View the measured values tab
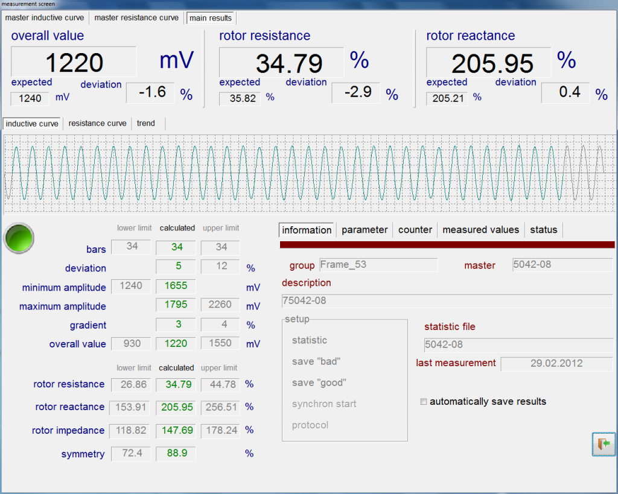 pos(480,230)
